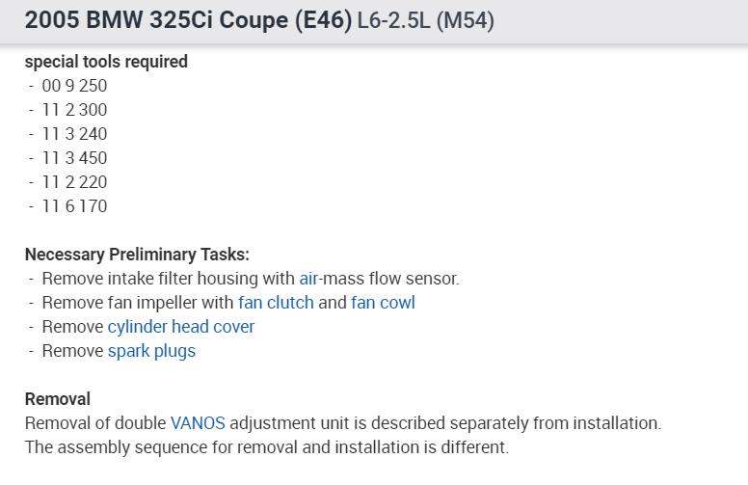Open the "fan clutch" link
748x485 pixels.
pyautogui.click(x=276, y=303)
